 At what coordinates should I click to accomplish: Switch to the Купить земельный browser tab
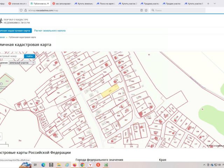click(84, 3)
